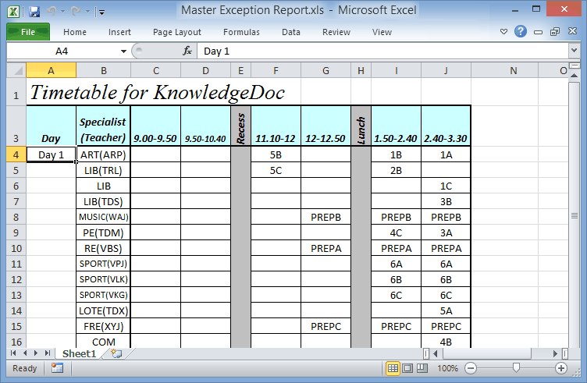The height and width of the screenshot is (383, 587).
Task: Click the vertical split box above the scrollbar
Action: (x=574, y=66)
